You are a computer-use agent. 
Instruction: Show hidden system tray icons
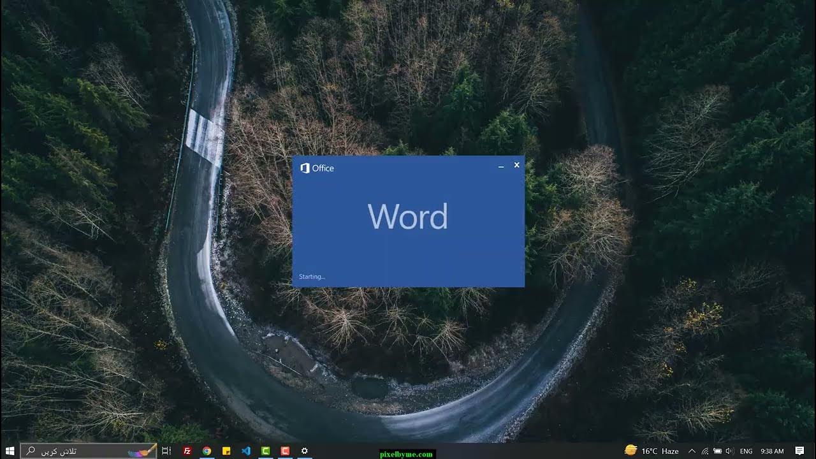pyautogui.click(x=692, y=451)
